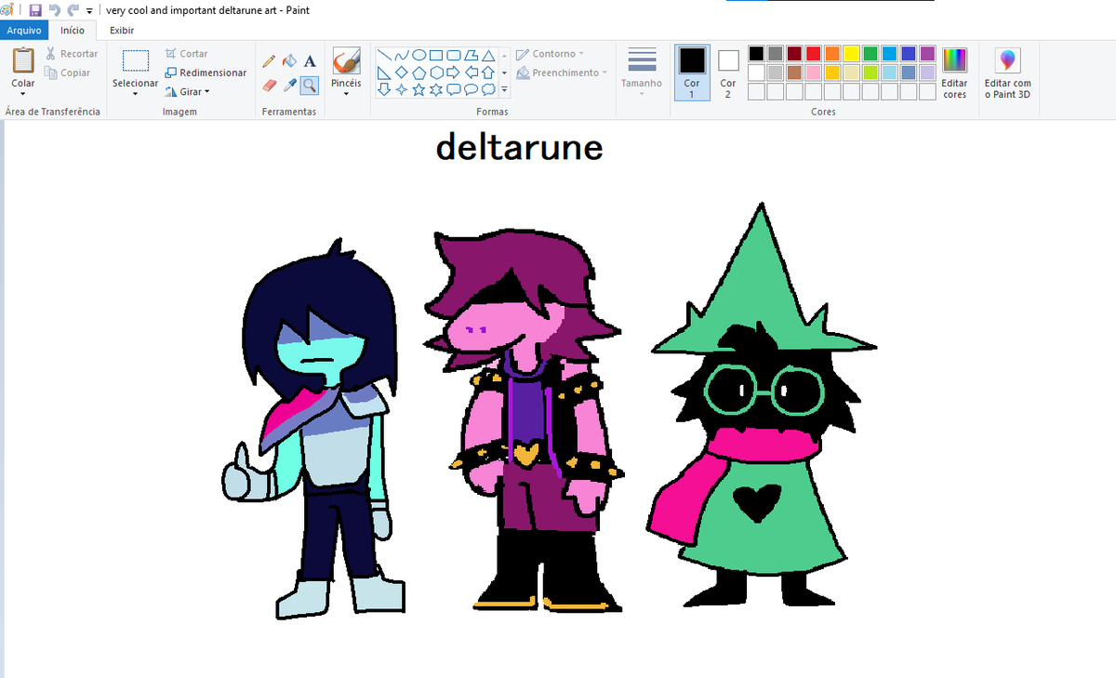The height and width of the screenshot is (678, 1116).
Task: Choose the Up arrow shape
Action: tap(489, 73)
